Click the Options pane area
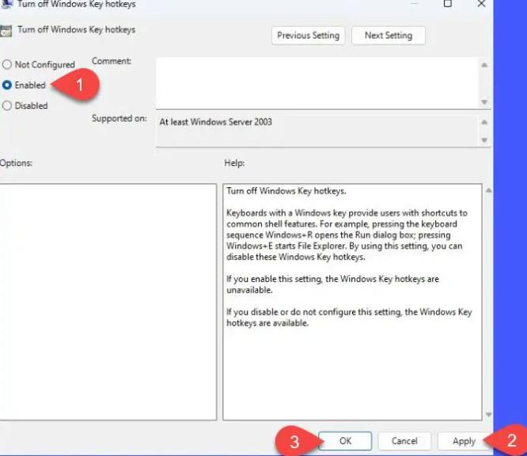 pos(108,302)
